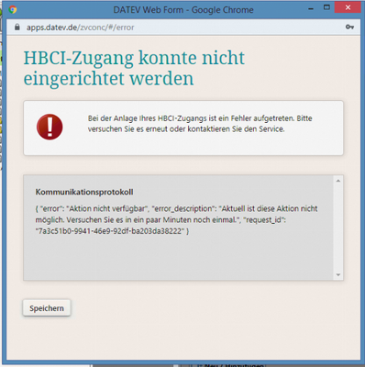Click the red exclamation error icon
The height and width of the screenshot is (367, 365).
50,127
